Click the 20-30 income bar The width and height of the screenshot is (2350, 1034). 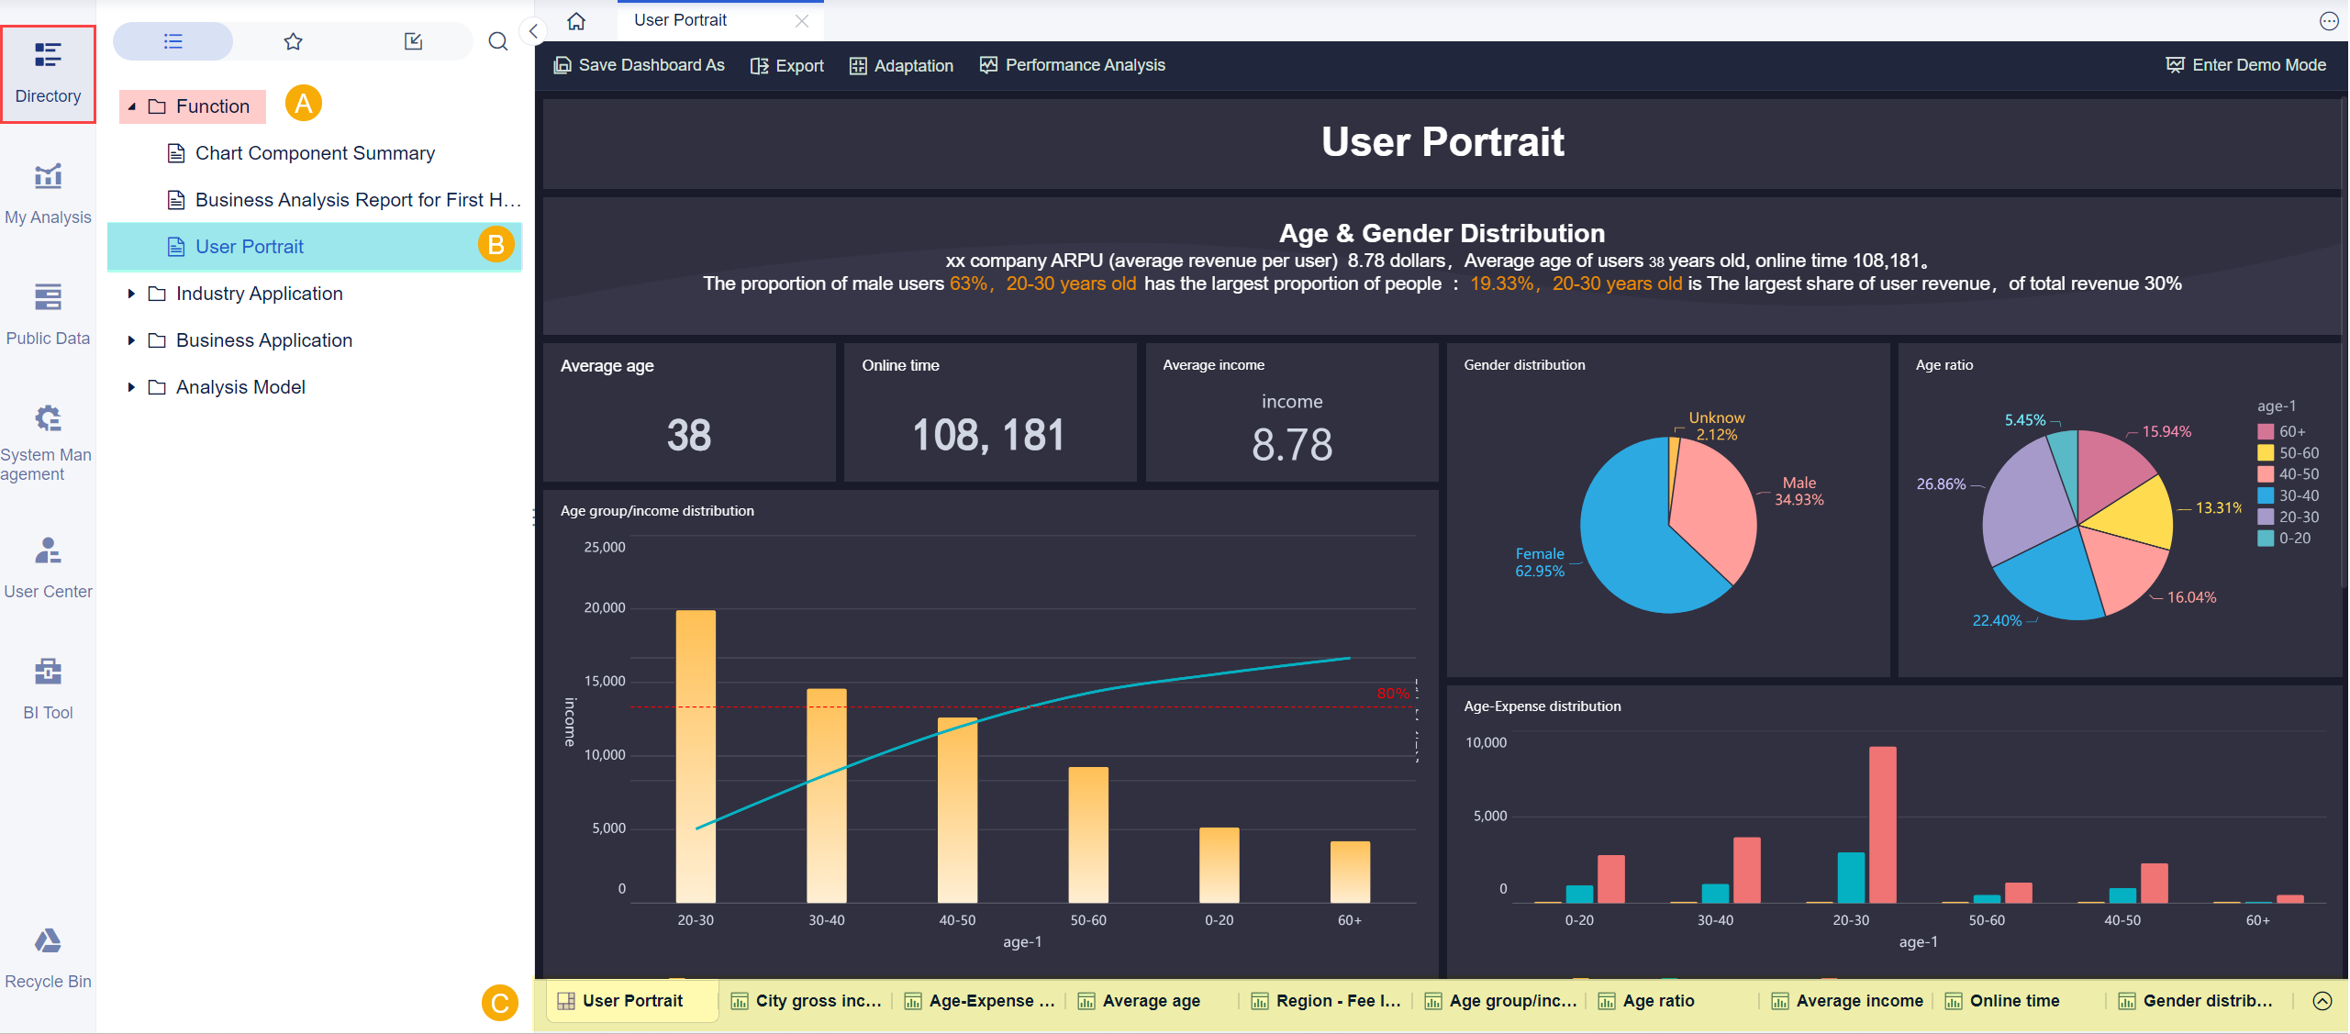(696, 756)
